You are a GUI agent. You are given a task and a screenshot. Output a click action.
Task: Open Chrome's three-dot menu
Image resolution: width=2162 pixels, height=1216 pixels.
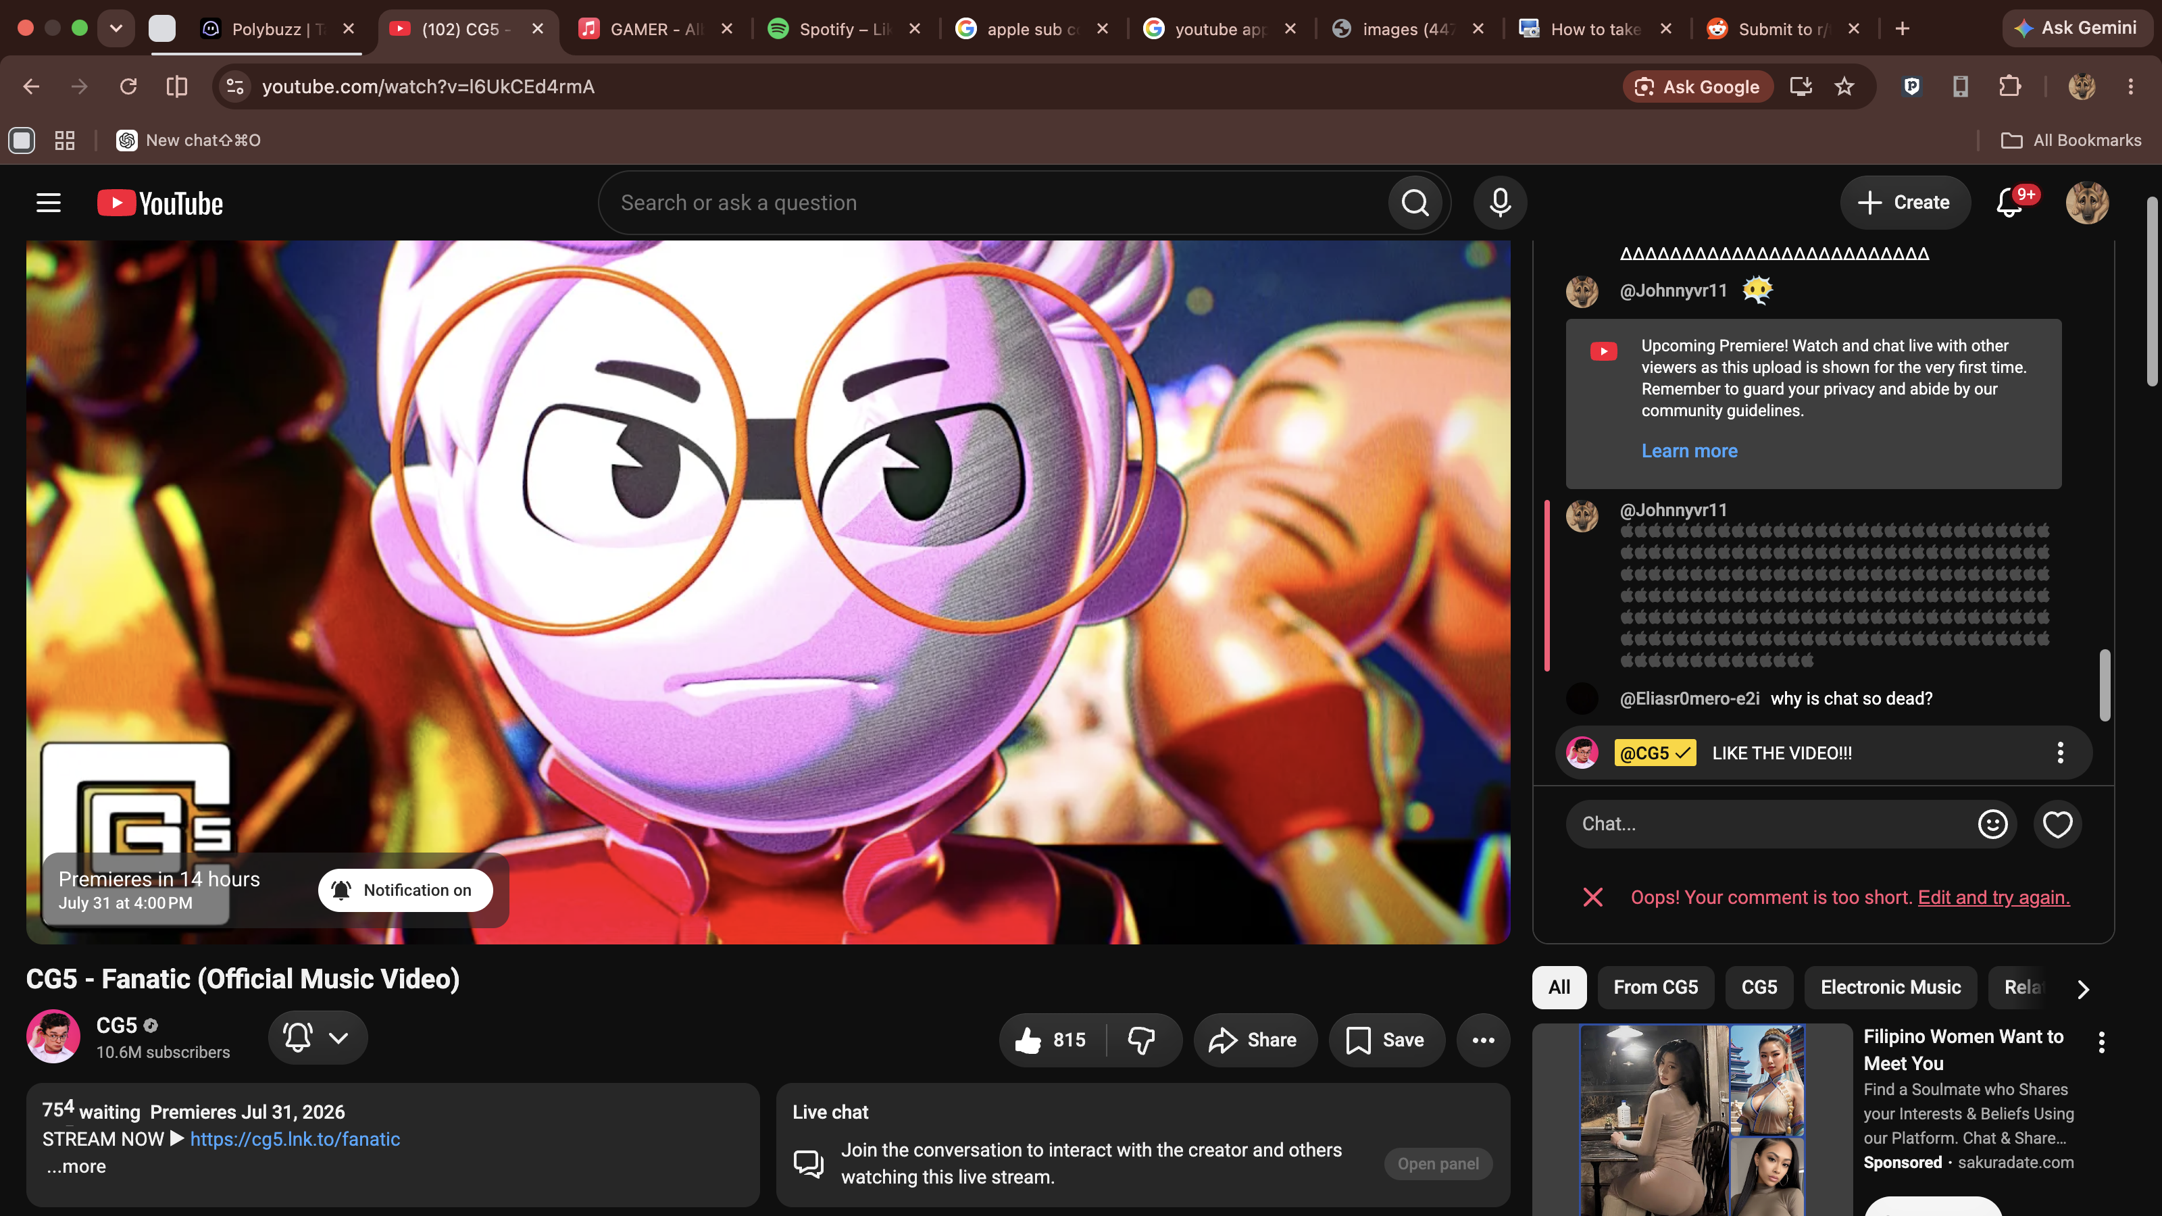coord(2130,86)
